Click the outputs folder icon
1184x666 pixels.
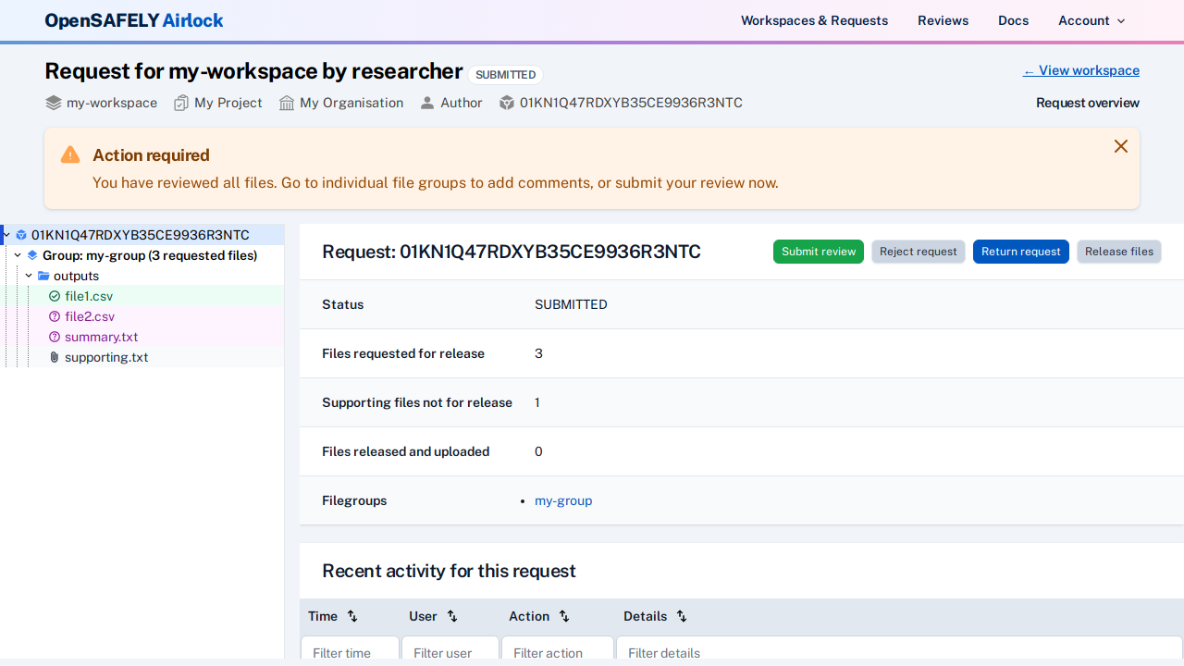[x=43, y=276]
